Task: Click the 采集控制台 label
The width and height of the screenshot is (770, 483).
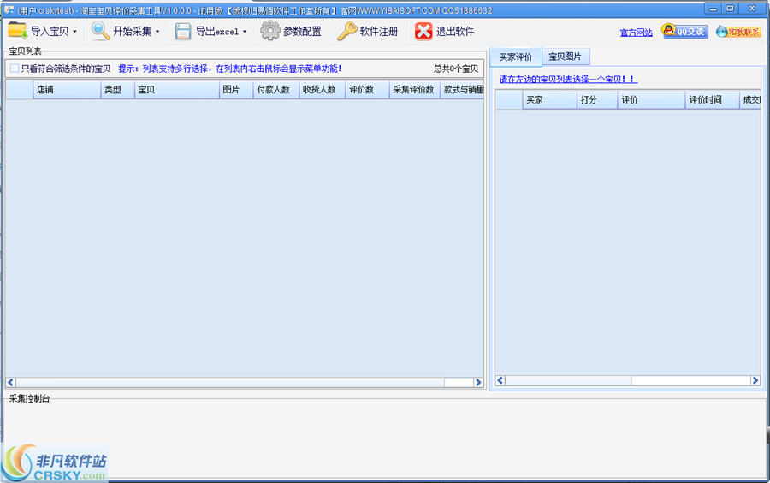Action: pyautogui.click(x=29, y=398)
